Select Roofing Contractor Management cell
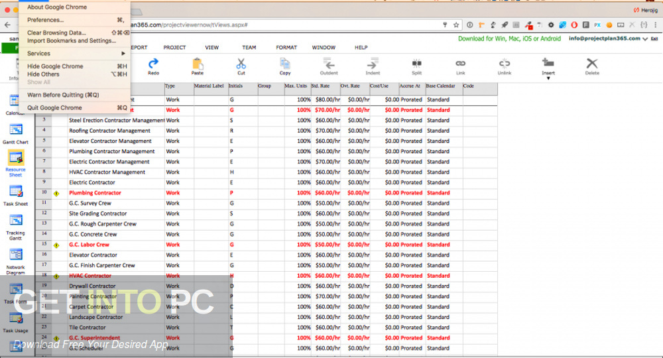Viewport: 663px width, 358px height. 116,131
